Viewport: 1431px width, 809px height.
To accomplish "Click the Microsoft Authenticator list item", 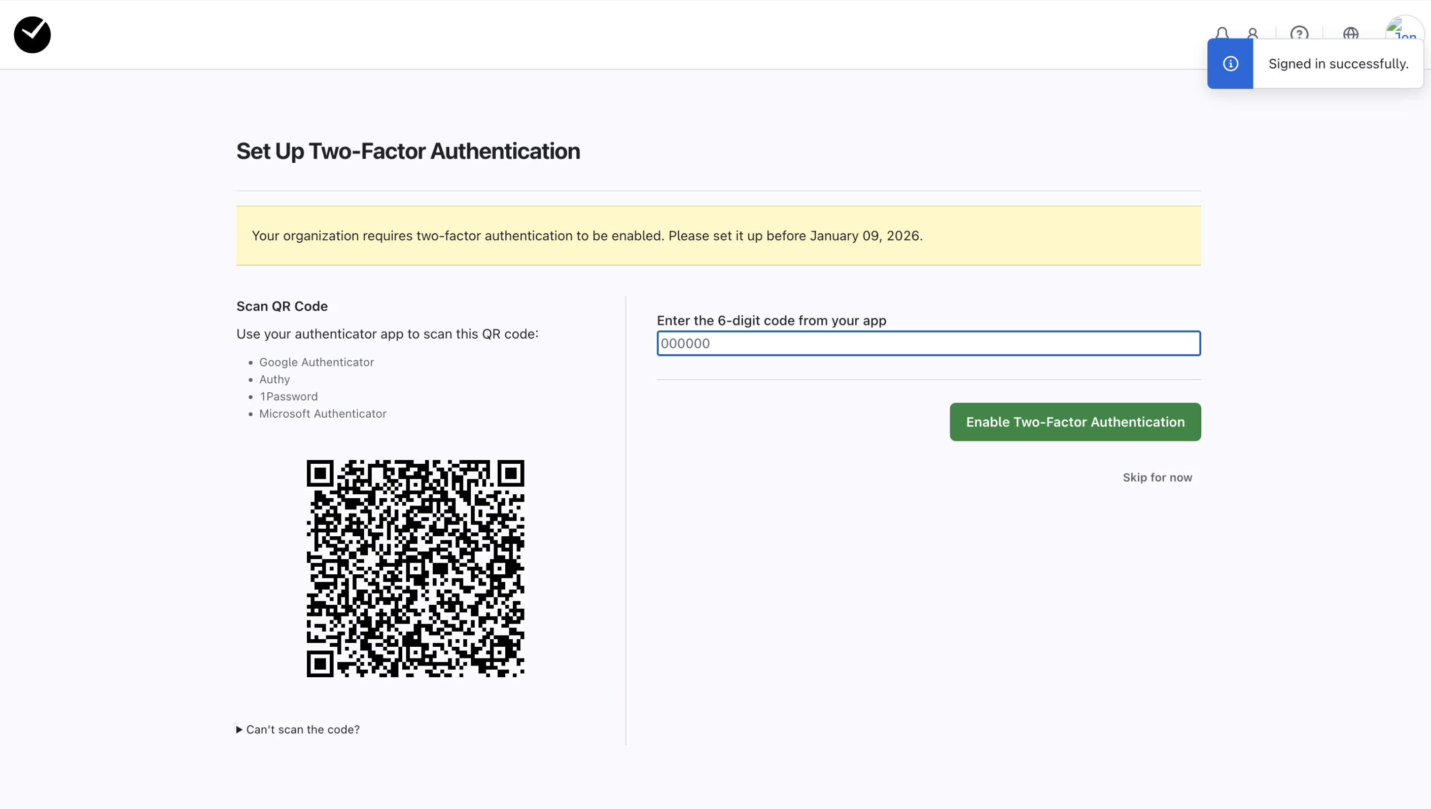I will [x=323, y=414].
